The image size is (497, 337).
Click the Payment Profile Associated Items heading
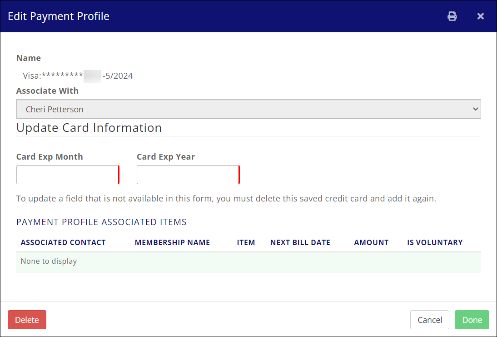coord(101,222)
